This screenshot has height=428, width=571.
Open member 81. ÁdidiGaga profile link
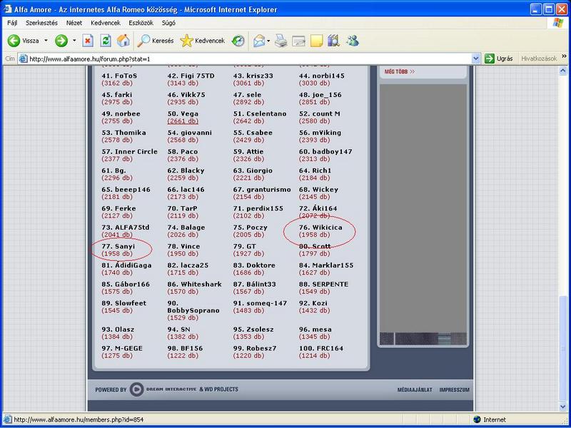[126, 265]
